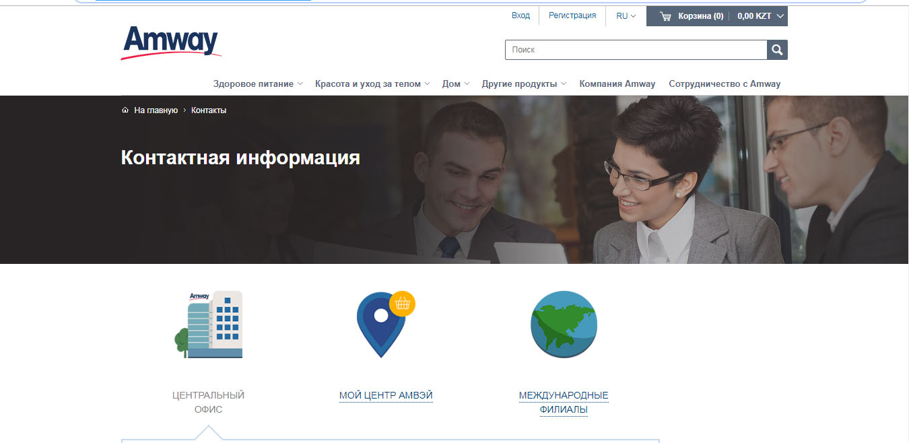Image resolution: width=909 pixels, height=443 pixels.
Task: Select the ЦЕНТРАЛЬНЫЙ ОФИС tab label
Action: tap(208, 402)
